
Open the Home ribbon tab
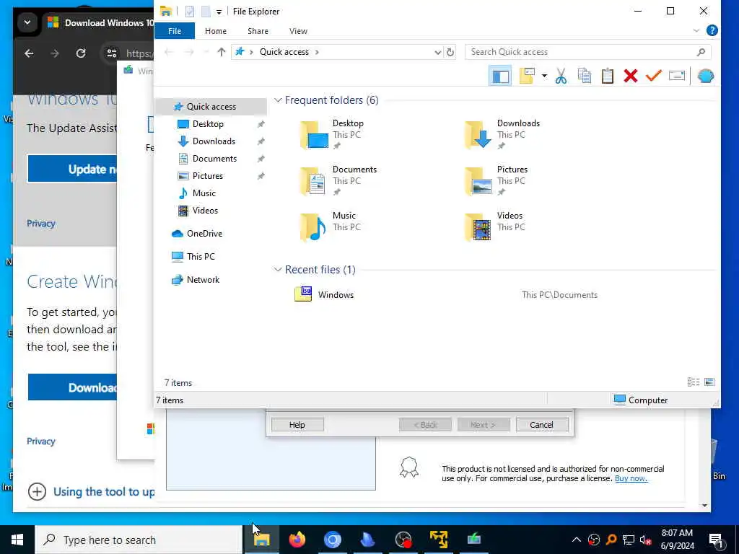215,31
